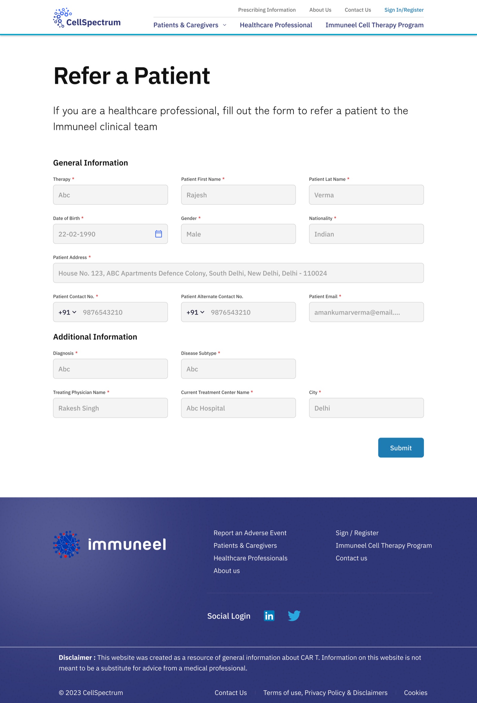The height and width of the screenshot is (703, 477).
Task: Click the Patient Email input
Action: [x=366, y=312]
